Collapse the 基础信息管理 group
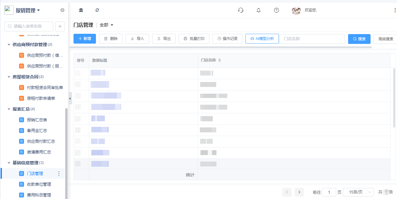This screenshot has width=397, height=199. (x=9, y=163)
